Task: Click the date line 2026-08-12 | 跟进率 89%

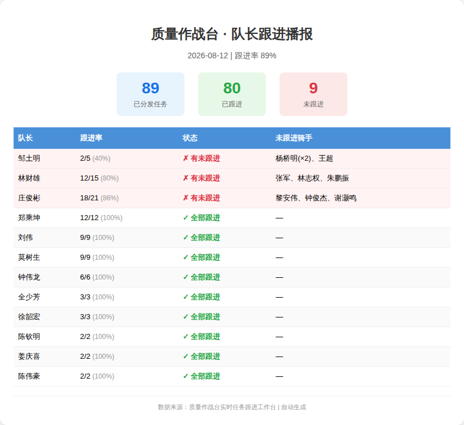Action: pos(231,55)
